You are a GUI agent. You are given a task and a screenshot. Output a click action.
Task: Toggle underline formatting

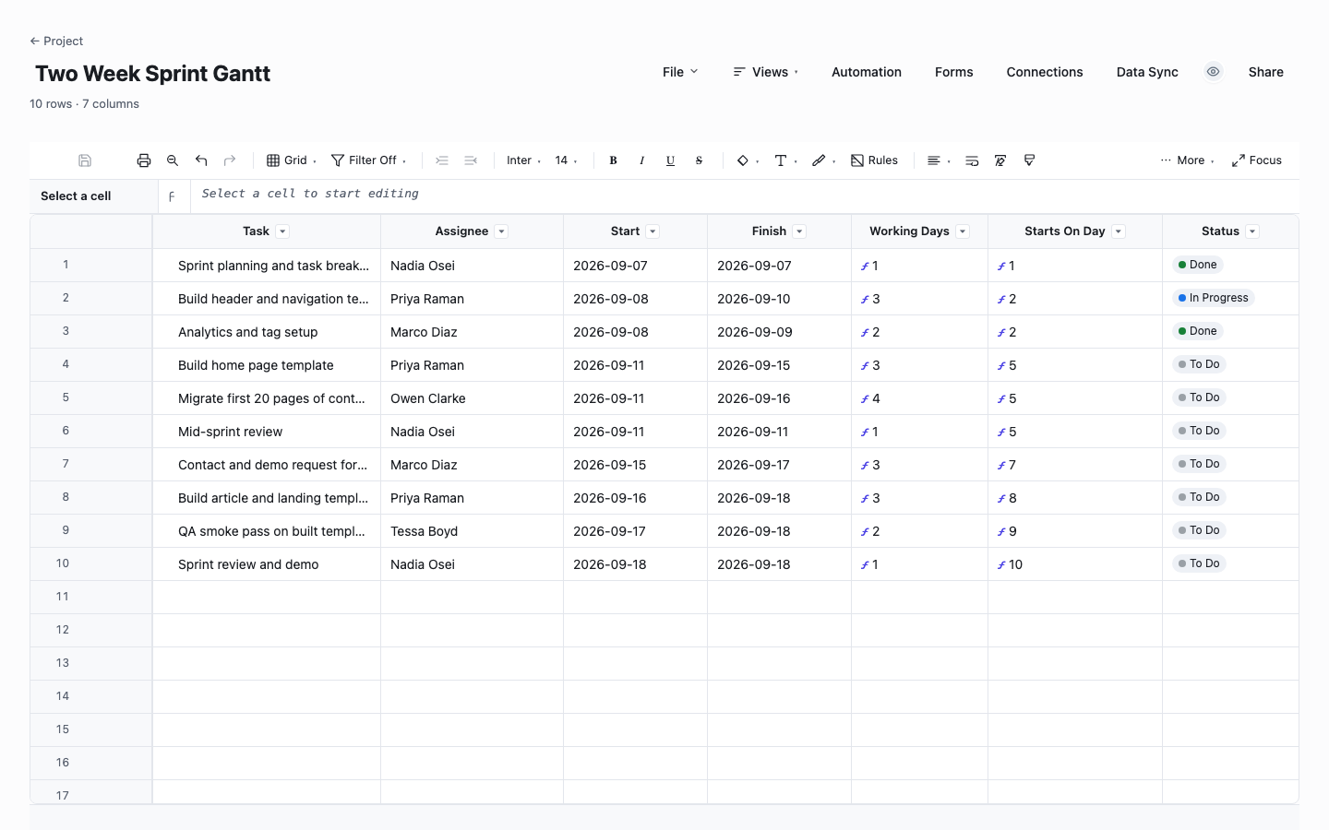coord(670,160)
